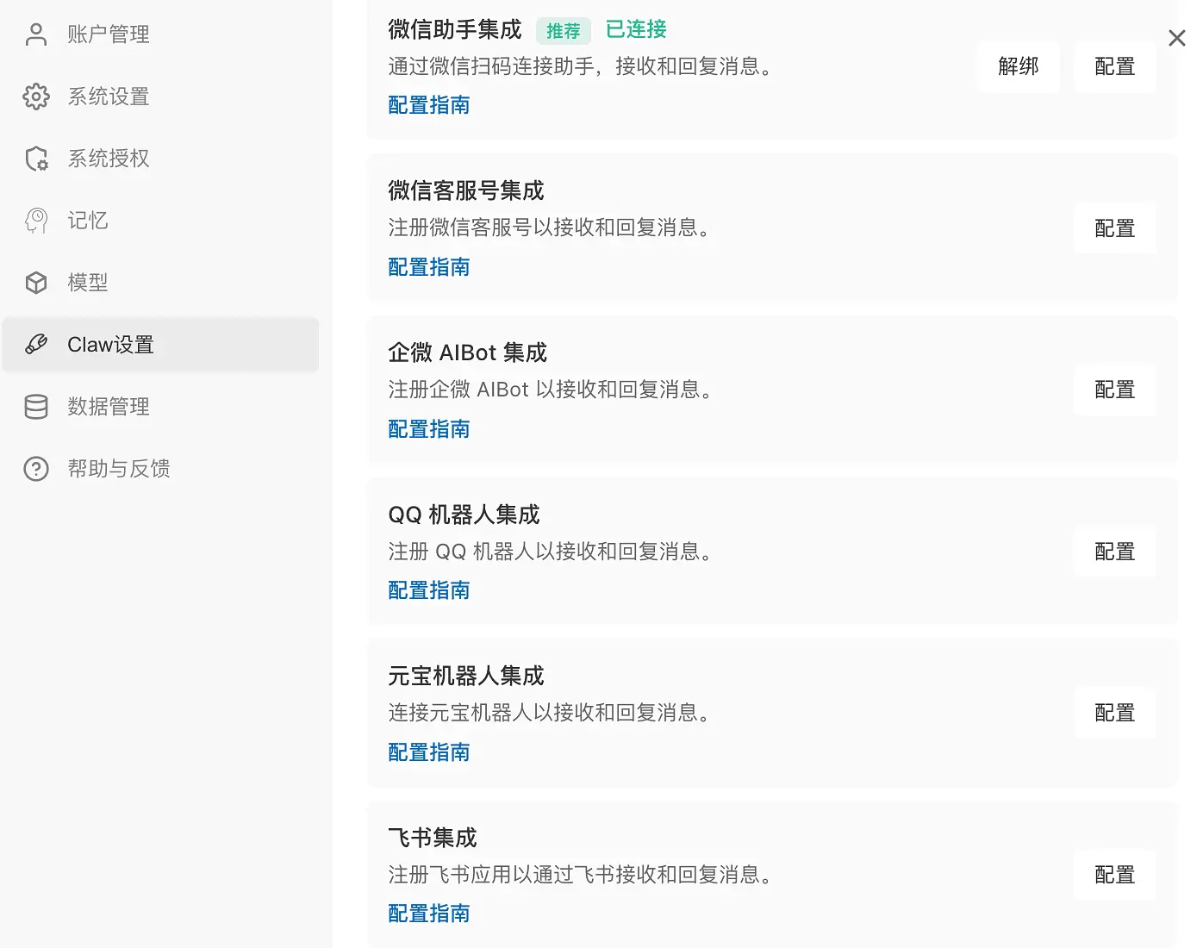Unbind WeChat assistant with 解绑 button
The image size is (1203, 948).
(x=1018, y=66)
